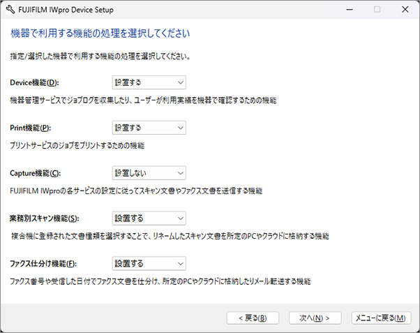Click the ファクス番号や受信した日付 description text

coord(160,281)
